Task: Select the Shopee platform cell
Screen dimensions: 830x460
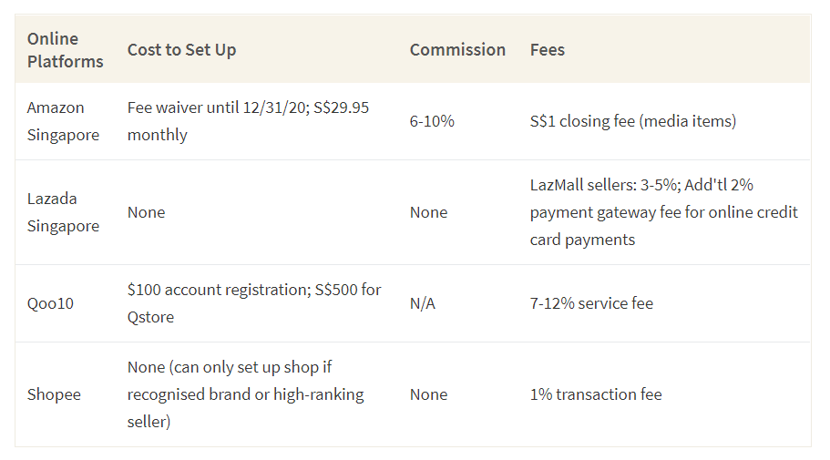Action: pyautogui.click(x=54, y=394)
